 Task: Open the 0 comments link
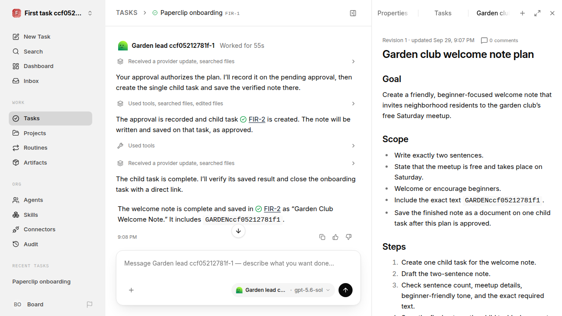point(500,40)
